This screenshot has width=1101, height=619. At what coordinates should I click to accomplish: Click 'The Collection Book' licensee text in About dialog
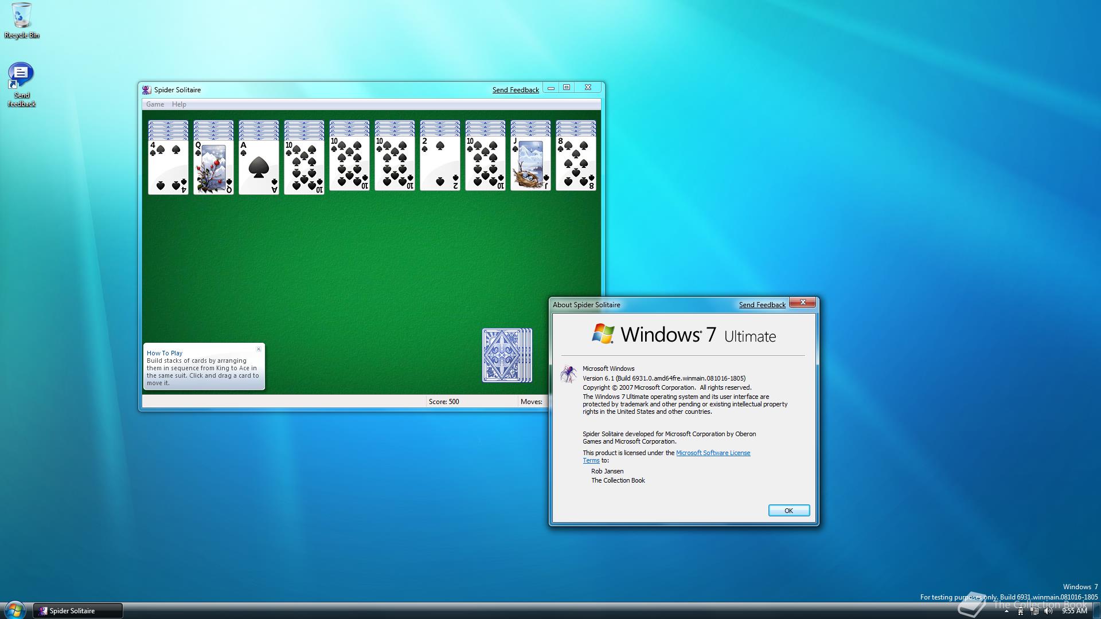618,480
